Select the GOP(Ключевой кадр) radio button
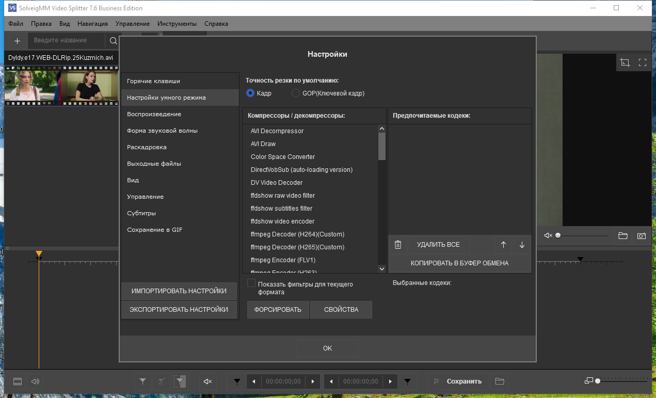 pos(296,93)
